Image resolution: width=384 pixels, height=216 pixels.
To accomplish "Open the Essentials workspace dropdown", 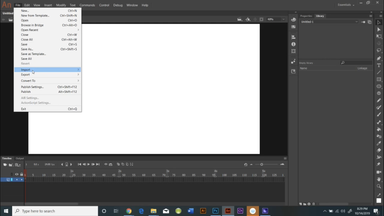I will 345,5.
